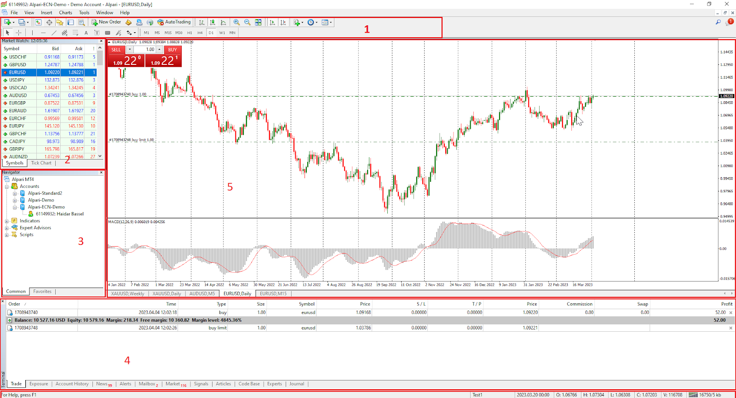Select the Cursor arrow tool
Viewport: 736px width, 398px height.
tap(7, 33)
